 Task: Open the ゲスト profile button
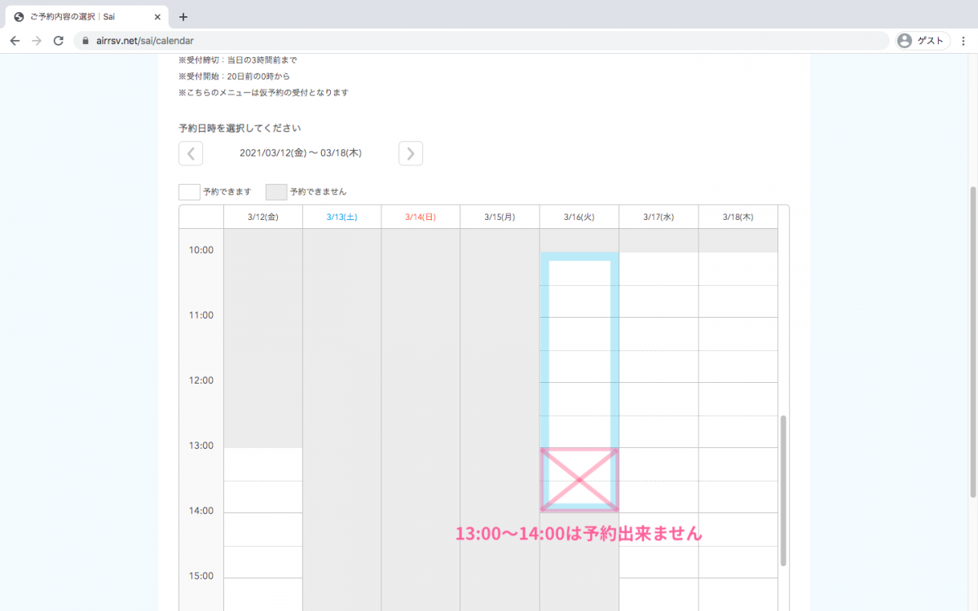point(923,41)
